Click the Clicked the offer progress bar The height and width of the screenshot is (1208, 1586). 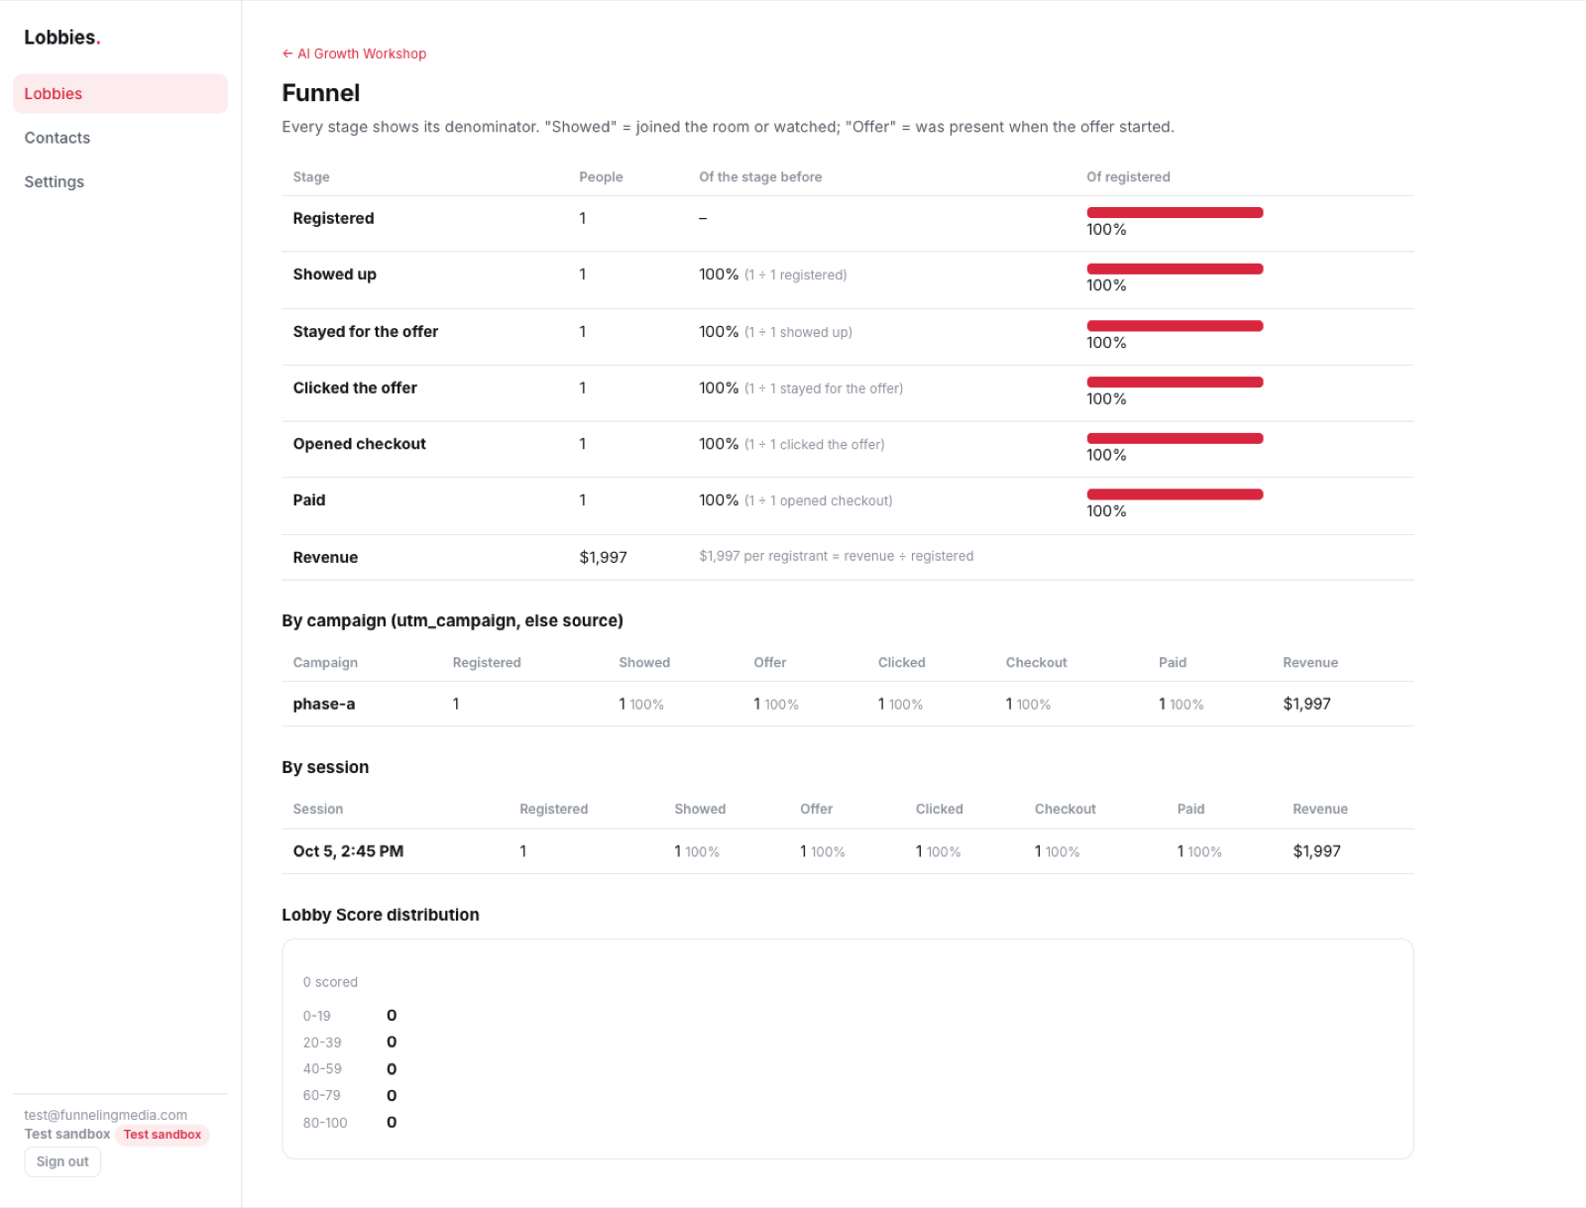click(1175, 382)
